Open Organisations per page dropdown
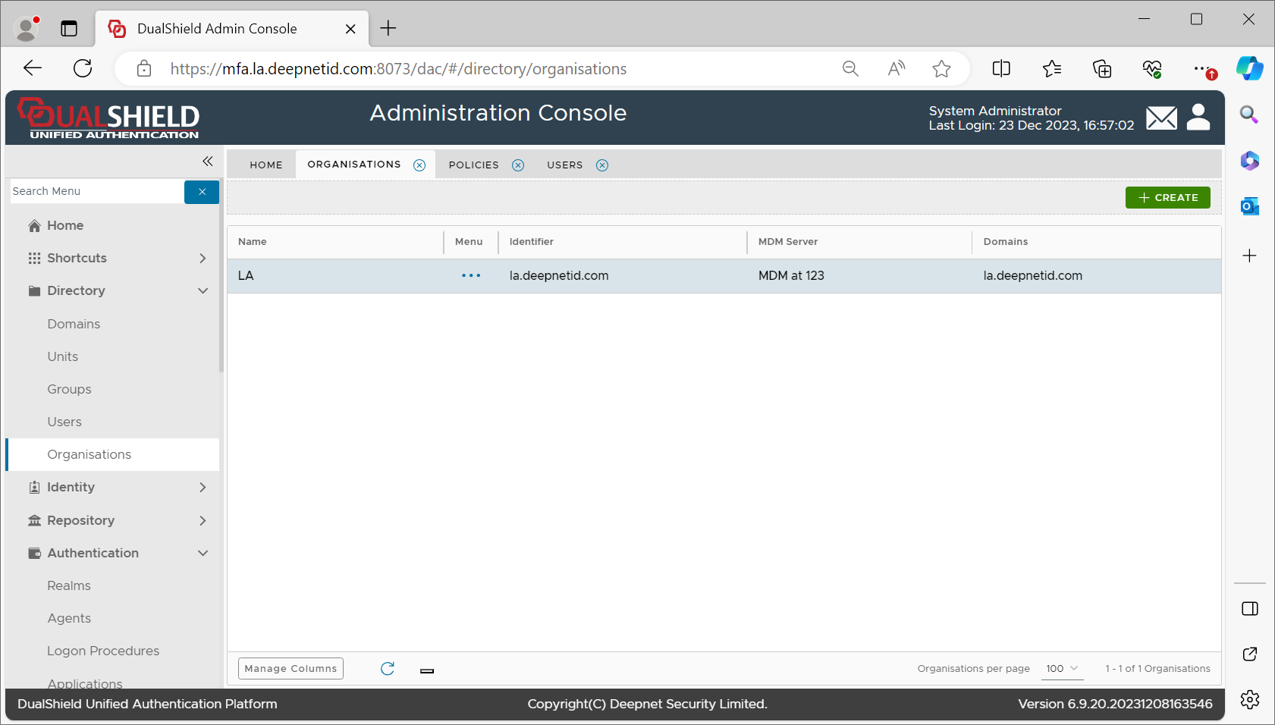The height and width of the screenshot is (725, 1275). click(1062, 668)
